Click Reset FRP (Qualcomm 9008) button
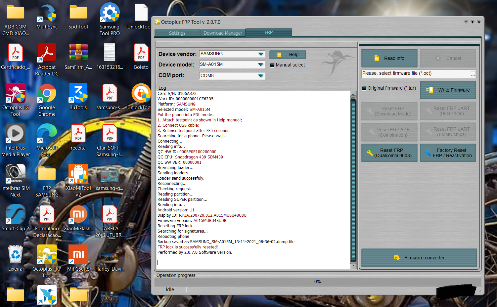 point(389,153)
